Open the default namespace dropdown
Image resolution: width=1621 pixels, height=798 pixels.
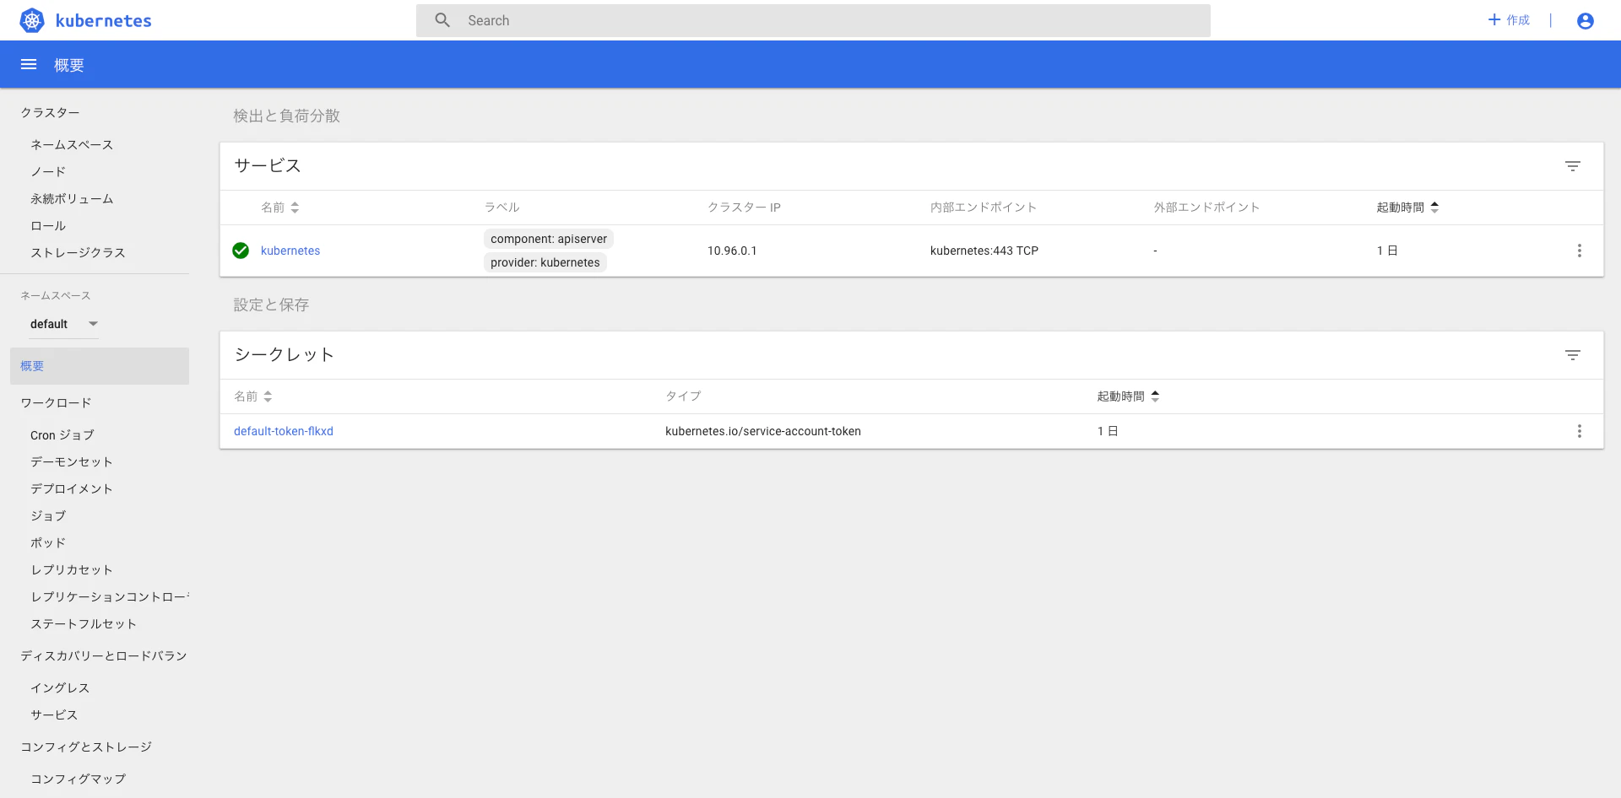[x=64, y=324]
